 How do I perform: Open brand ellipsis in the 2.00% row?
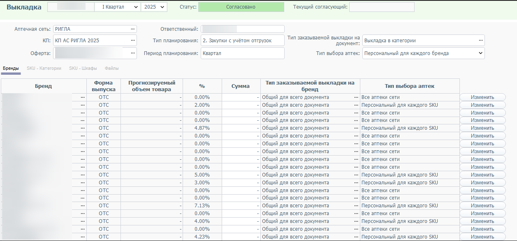pyautogui.click(x=83, y=105)
